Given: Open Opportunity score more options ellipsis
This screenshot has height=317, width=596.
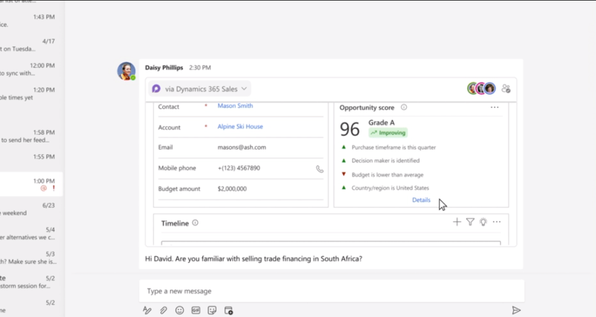Looking at the screenshot, I should 494,108.
